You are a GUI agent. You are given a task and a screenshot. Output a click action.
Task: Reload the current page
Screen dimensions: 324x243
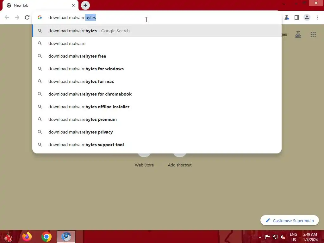pyautogui.click(x=27, y=18)
